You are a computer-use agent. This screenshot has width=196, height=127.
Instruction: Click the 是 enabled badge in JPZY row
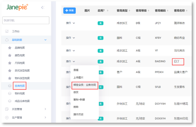(101, 23)
